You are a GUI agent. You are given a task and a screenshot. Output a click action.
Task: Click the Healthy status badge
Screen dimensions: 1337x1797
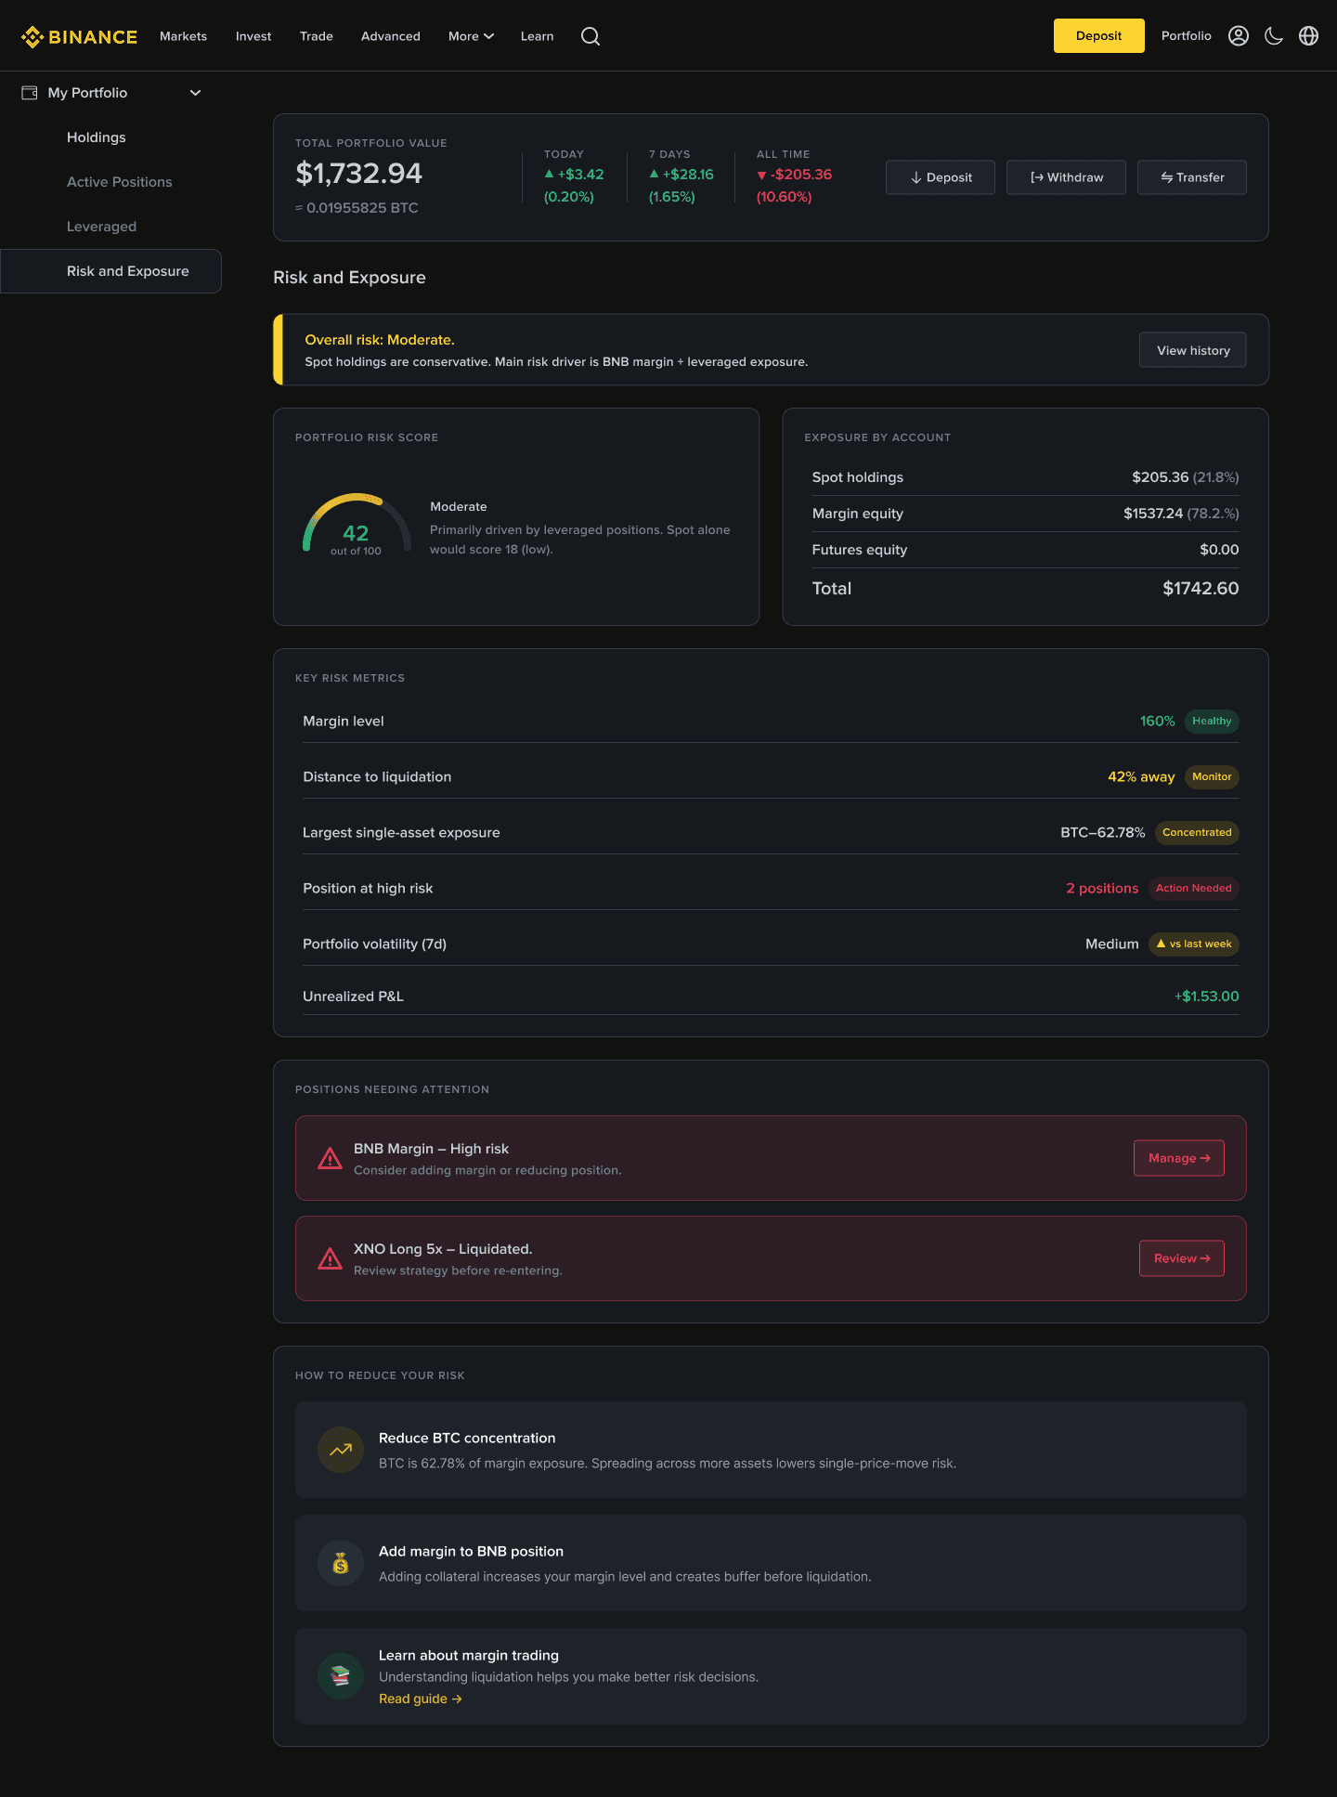coord(1212,722)
